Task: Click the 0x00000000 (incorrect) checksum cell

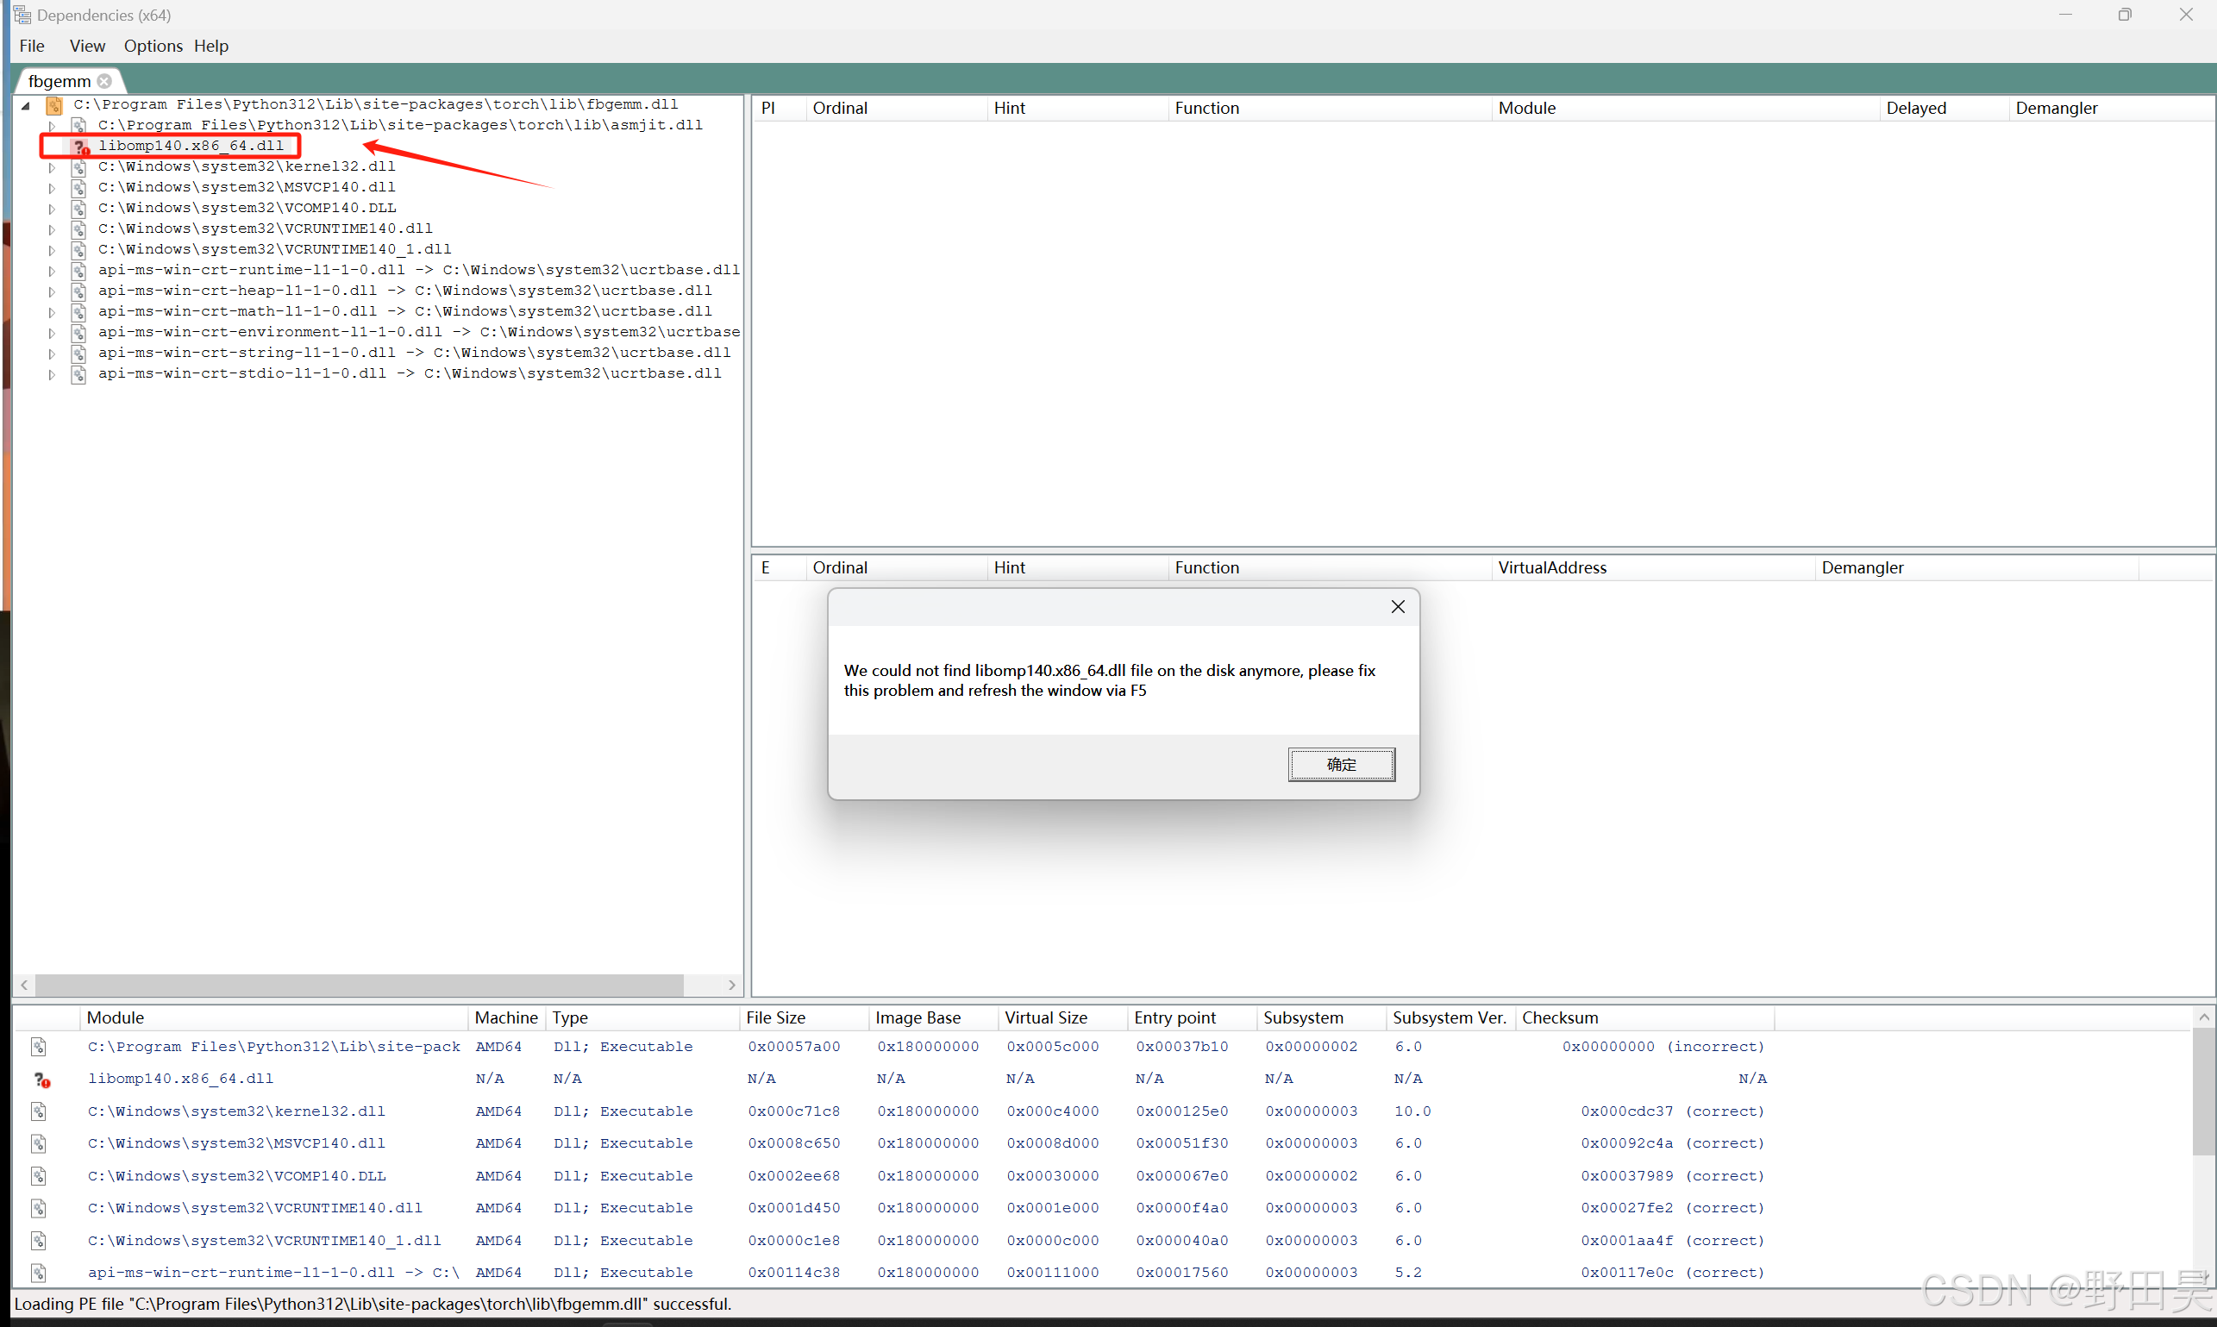Action: click(1663, 1047)
